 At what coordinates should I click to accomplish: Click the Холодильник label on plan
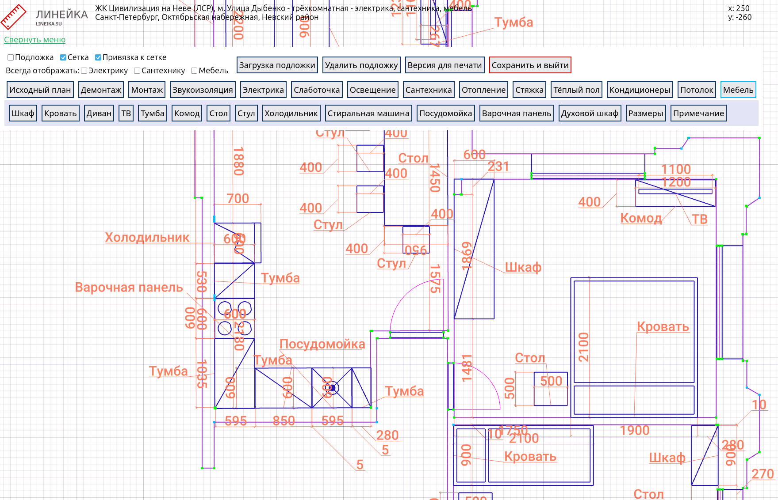click(x=147, y=237)
